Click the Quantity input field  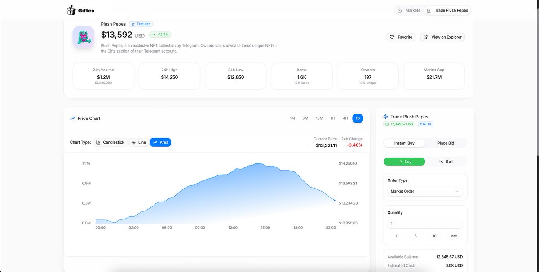[424, 223]
